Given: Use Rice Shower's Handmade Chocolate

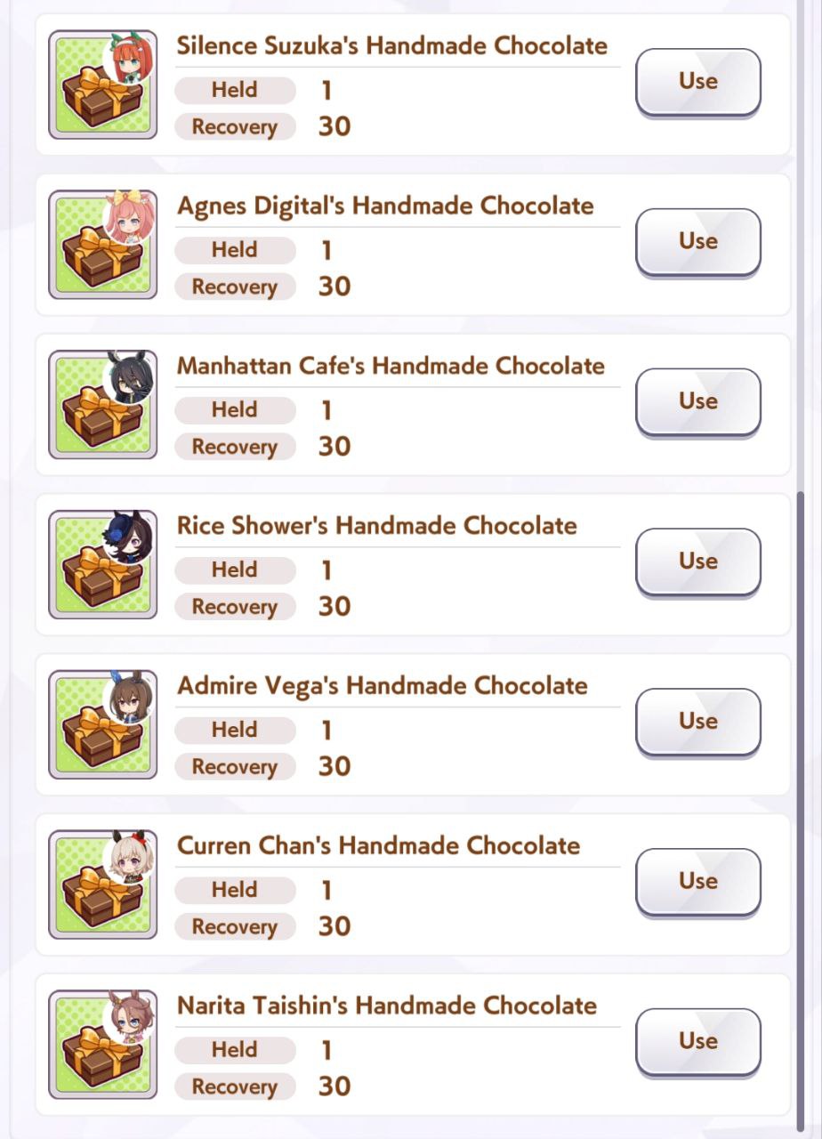Looking at the screenshot, I should tap(698, 562).
